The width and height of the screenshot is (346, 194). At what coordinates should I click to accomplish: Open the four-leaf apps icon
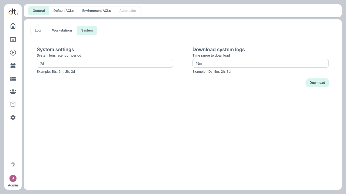[x=13, y=66]
